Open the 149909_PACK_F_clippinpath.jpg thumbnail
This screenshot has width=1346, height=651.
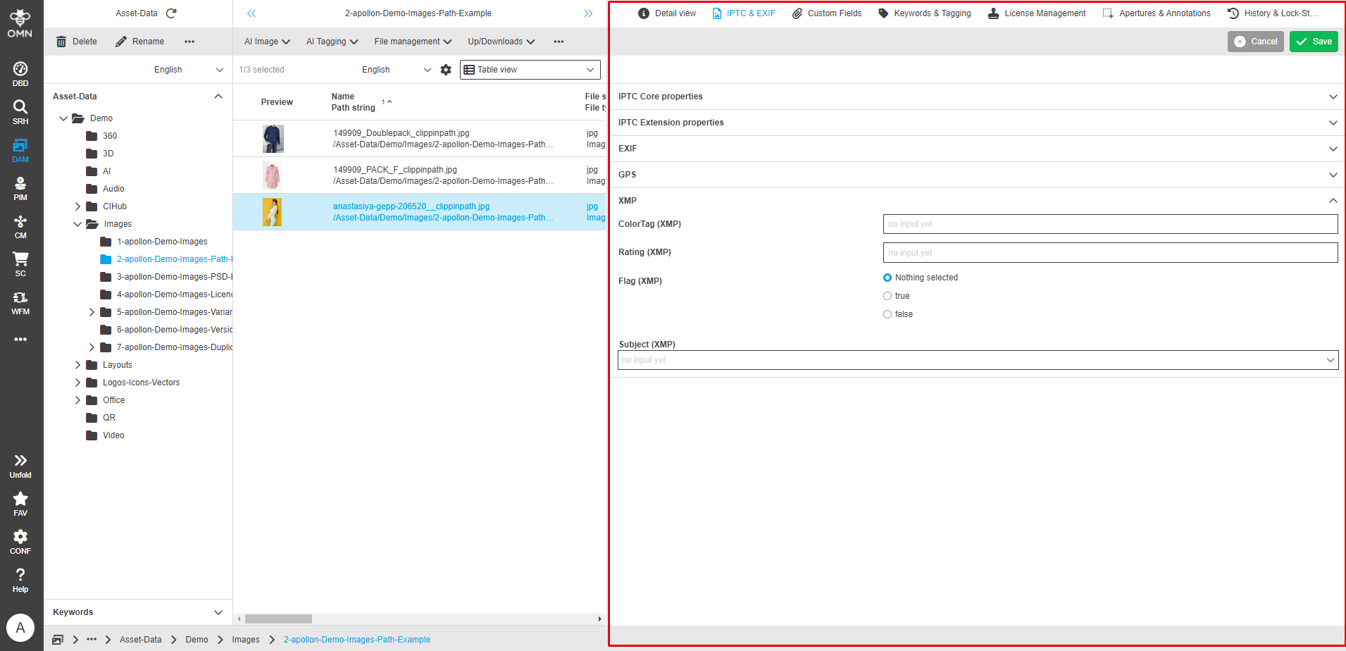click(x=272, y=175)
